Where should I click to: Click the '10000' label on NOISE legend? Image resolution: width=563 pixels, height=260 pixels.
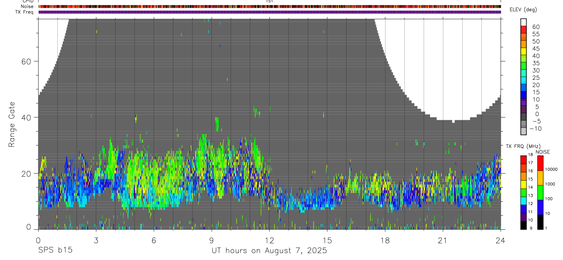coord(552,170)
